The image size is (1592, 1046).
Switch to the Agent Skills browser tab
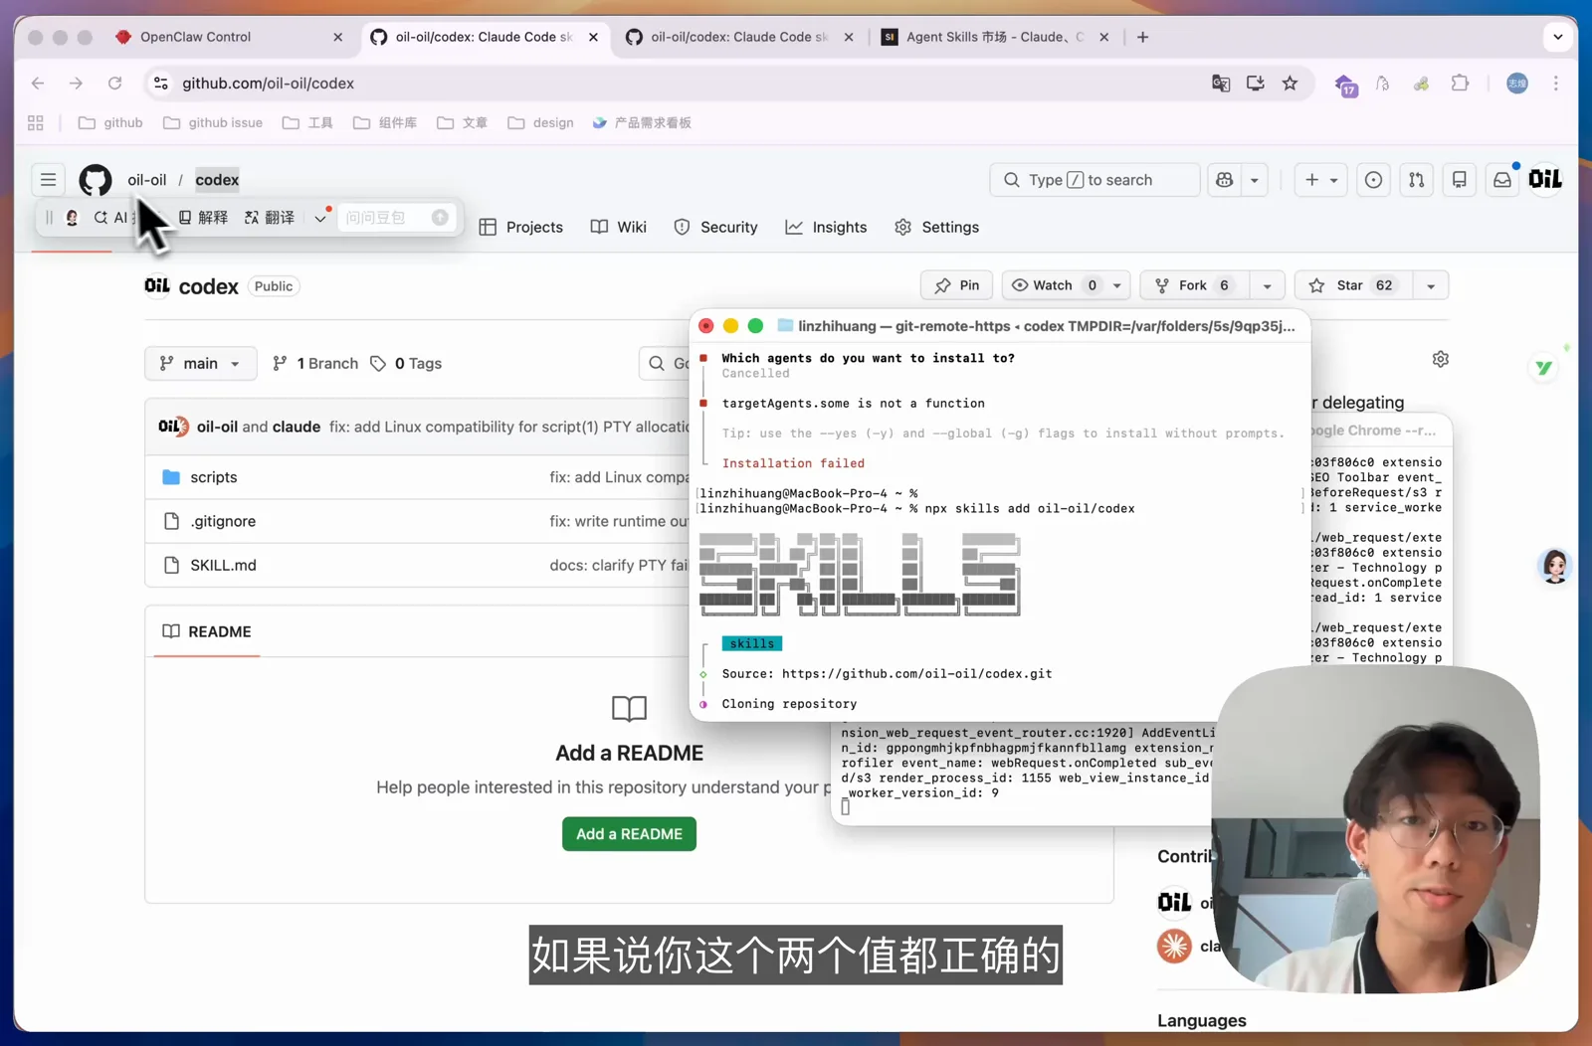click(995, 37)
